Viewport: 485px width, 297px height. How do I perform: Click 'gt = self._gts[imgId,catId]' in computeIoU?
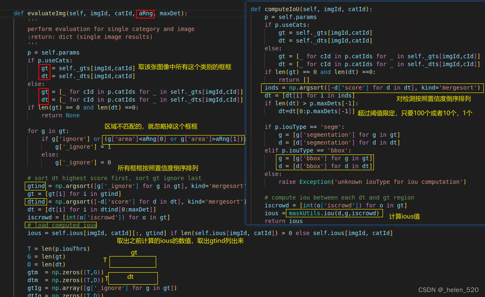click(x=325, y=33)
